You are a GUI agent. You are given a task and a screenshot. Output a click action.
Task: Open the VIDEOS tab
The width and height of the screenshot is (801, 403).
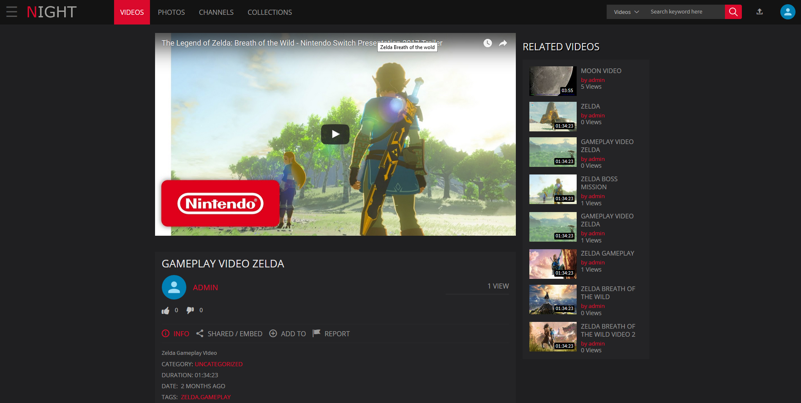tap(132, 12)
